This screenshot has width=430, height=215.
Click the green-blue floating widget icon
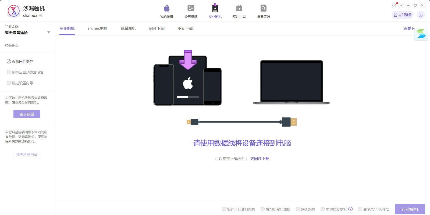pyautogui.click(x=421, y=34)
